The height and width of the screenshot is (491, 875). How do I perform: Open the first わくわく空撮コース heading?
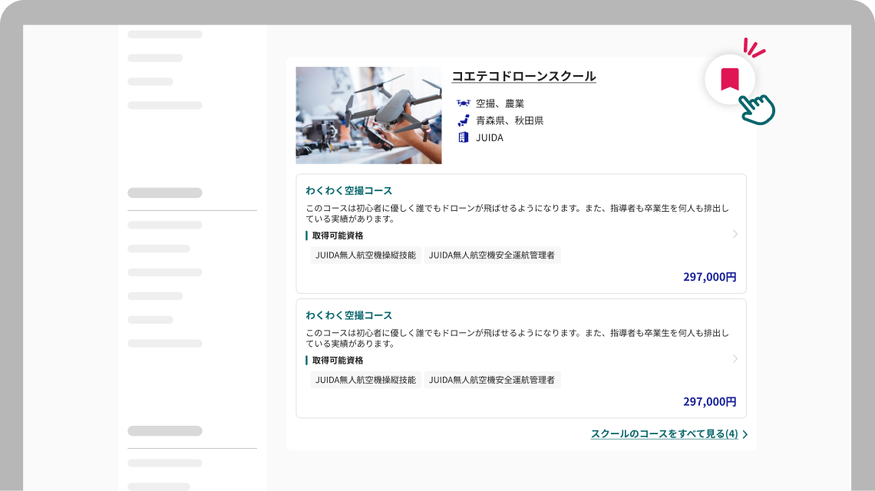[x=348, y=191]
